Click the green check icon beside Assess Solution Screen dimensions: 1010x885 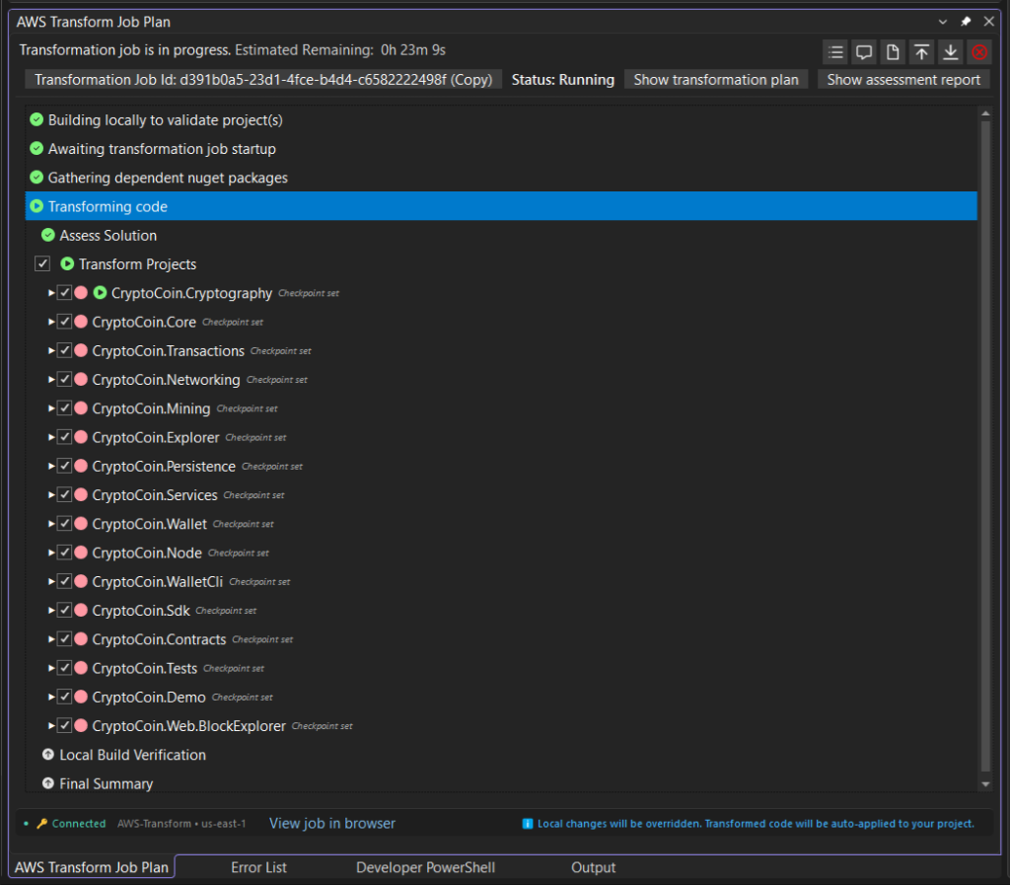point(48,235)
